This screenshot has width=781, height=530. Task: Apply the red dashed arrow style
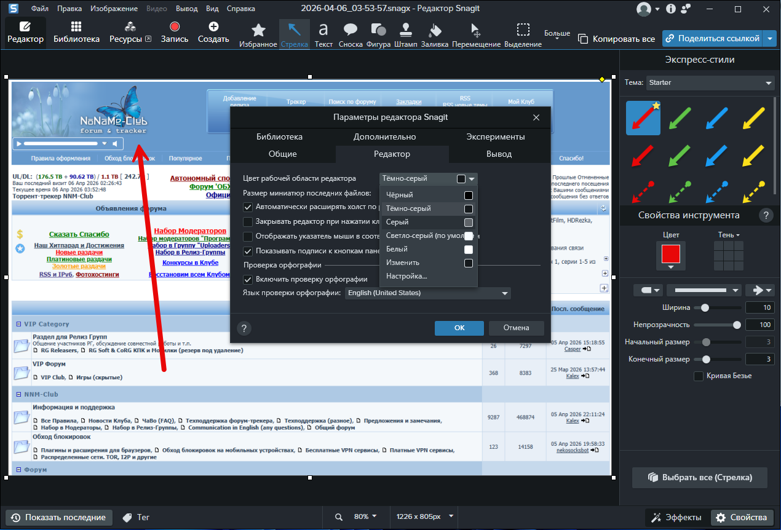click(643, 192)
